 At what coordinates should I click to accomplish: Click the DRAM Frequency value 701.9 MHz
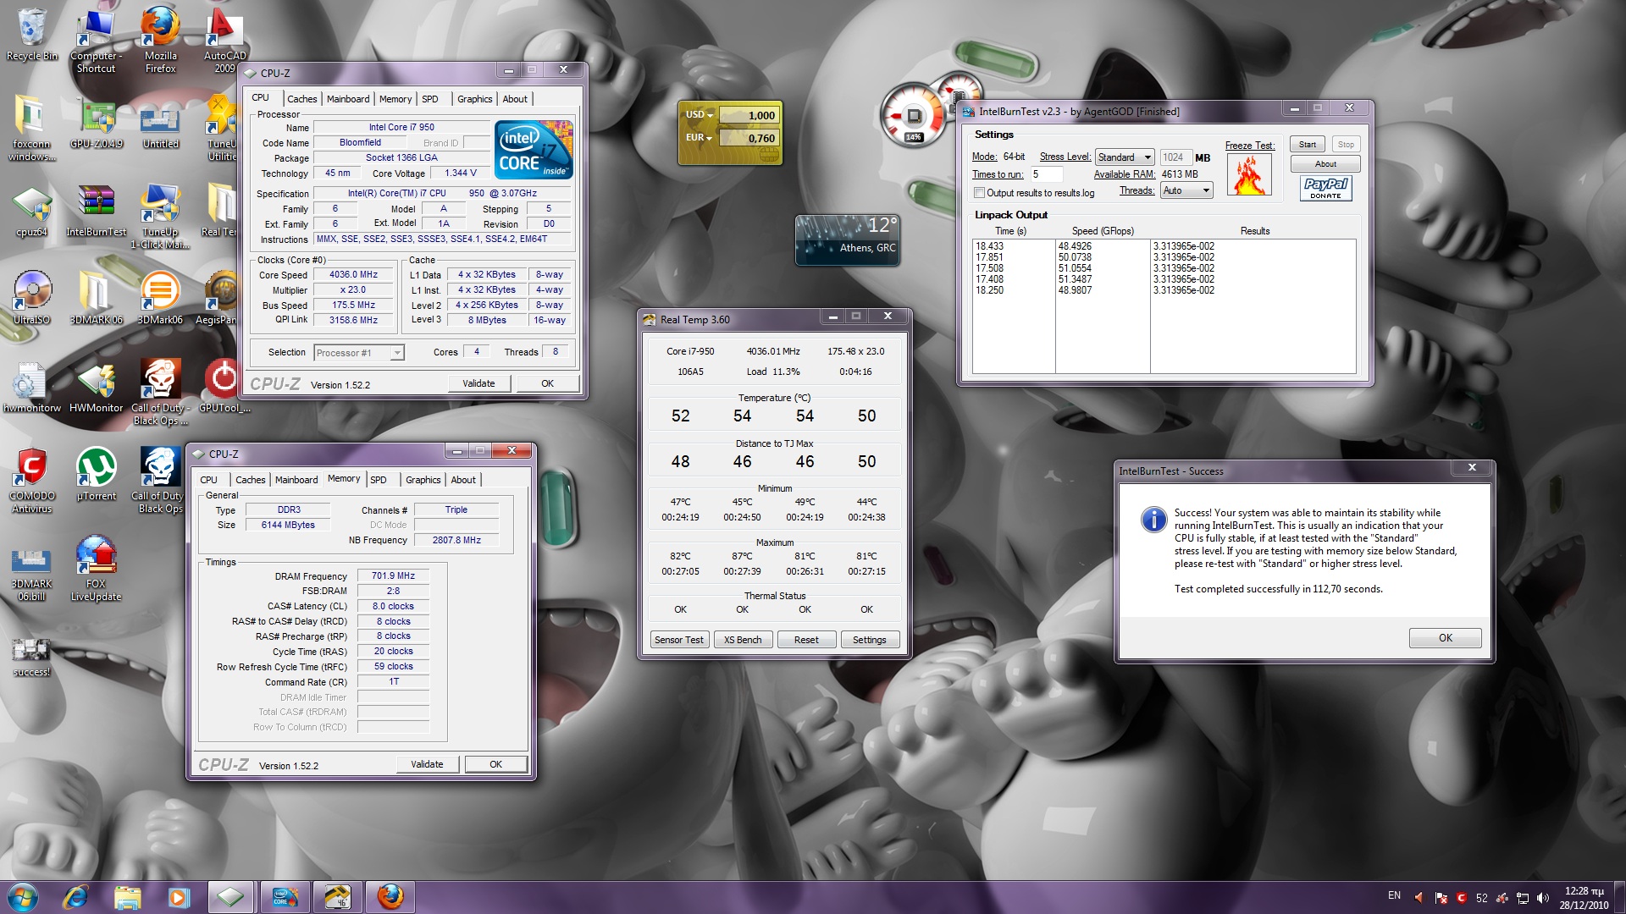coord(393,575)
